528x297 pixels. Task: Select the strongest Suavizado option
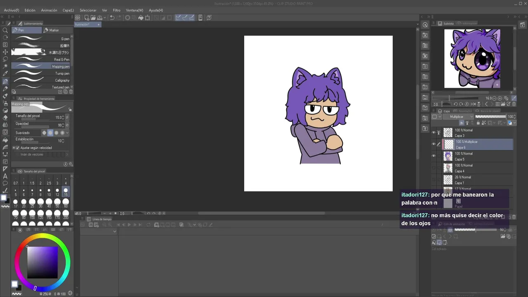tap(63, 133)
